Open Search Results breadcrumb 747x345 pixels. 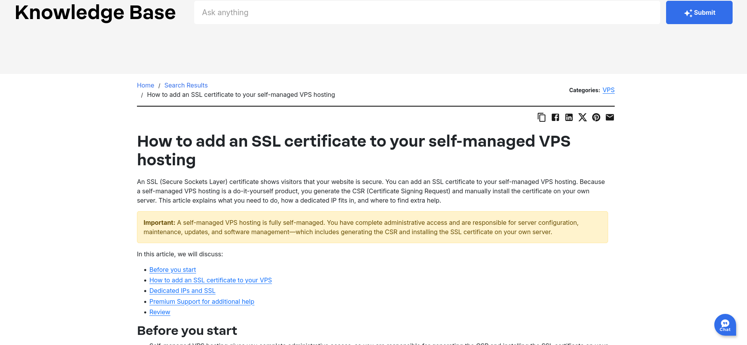[x=186, y=85]
